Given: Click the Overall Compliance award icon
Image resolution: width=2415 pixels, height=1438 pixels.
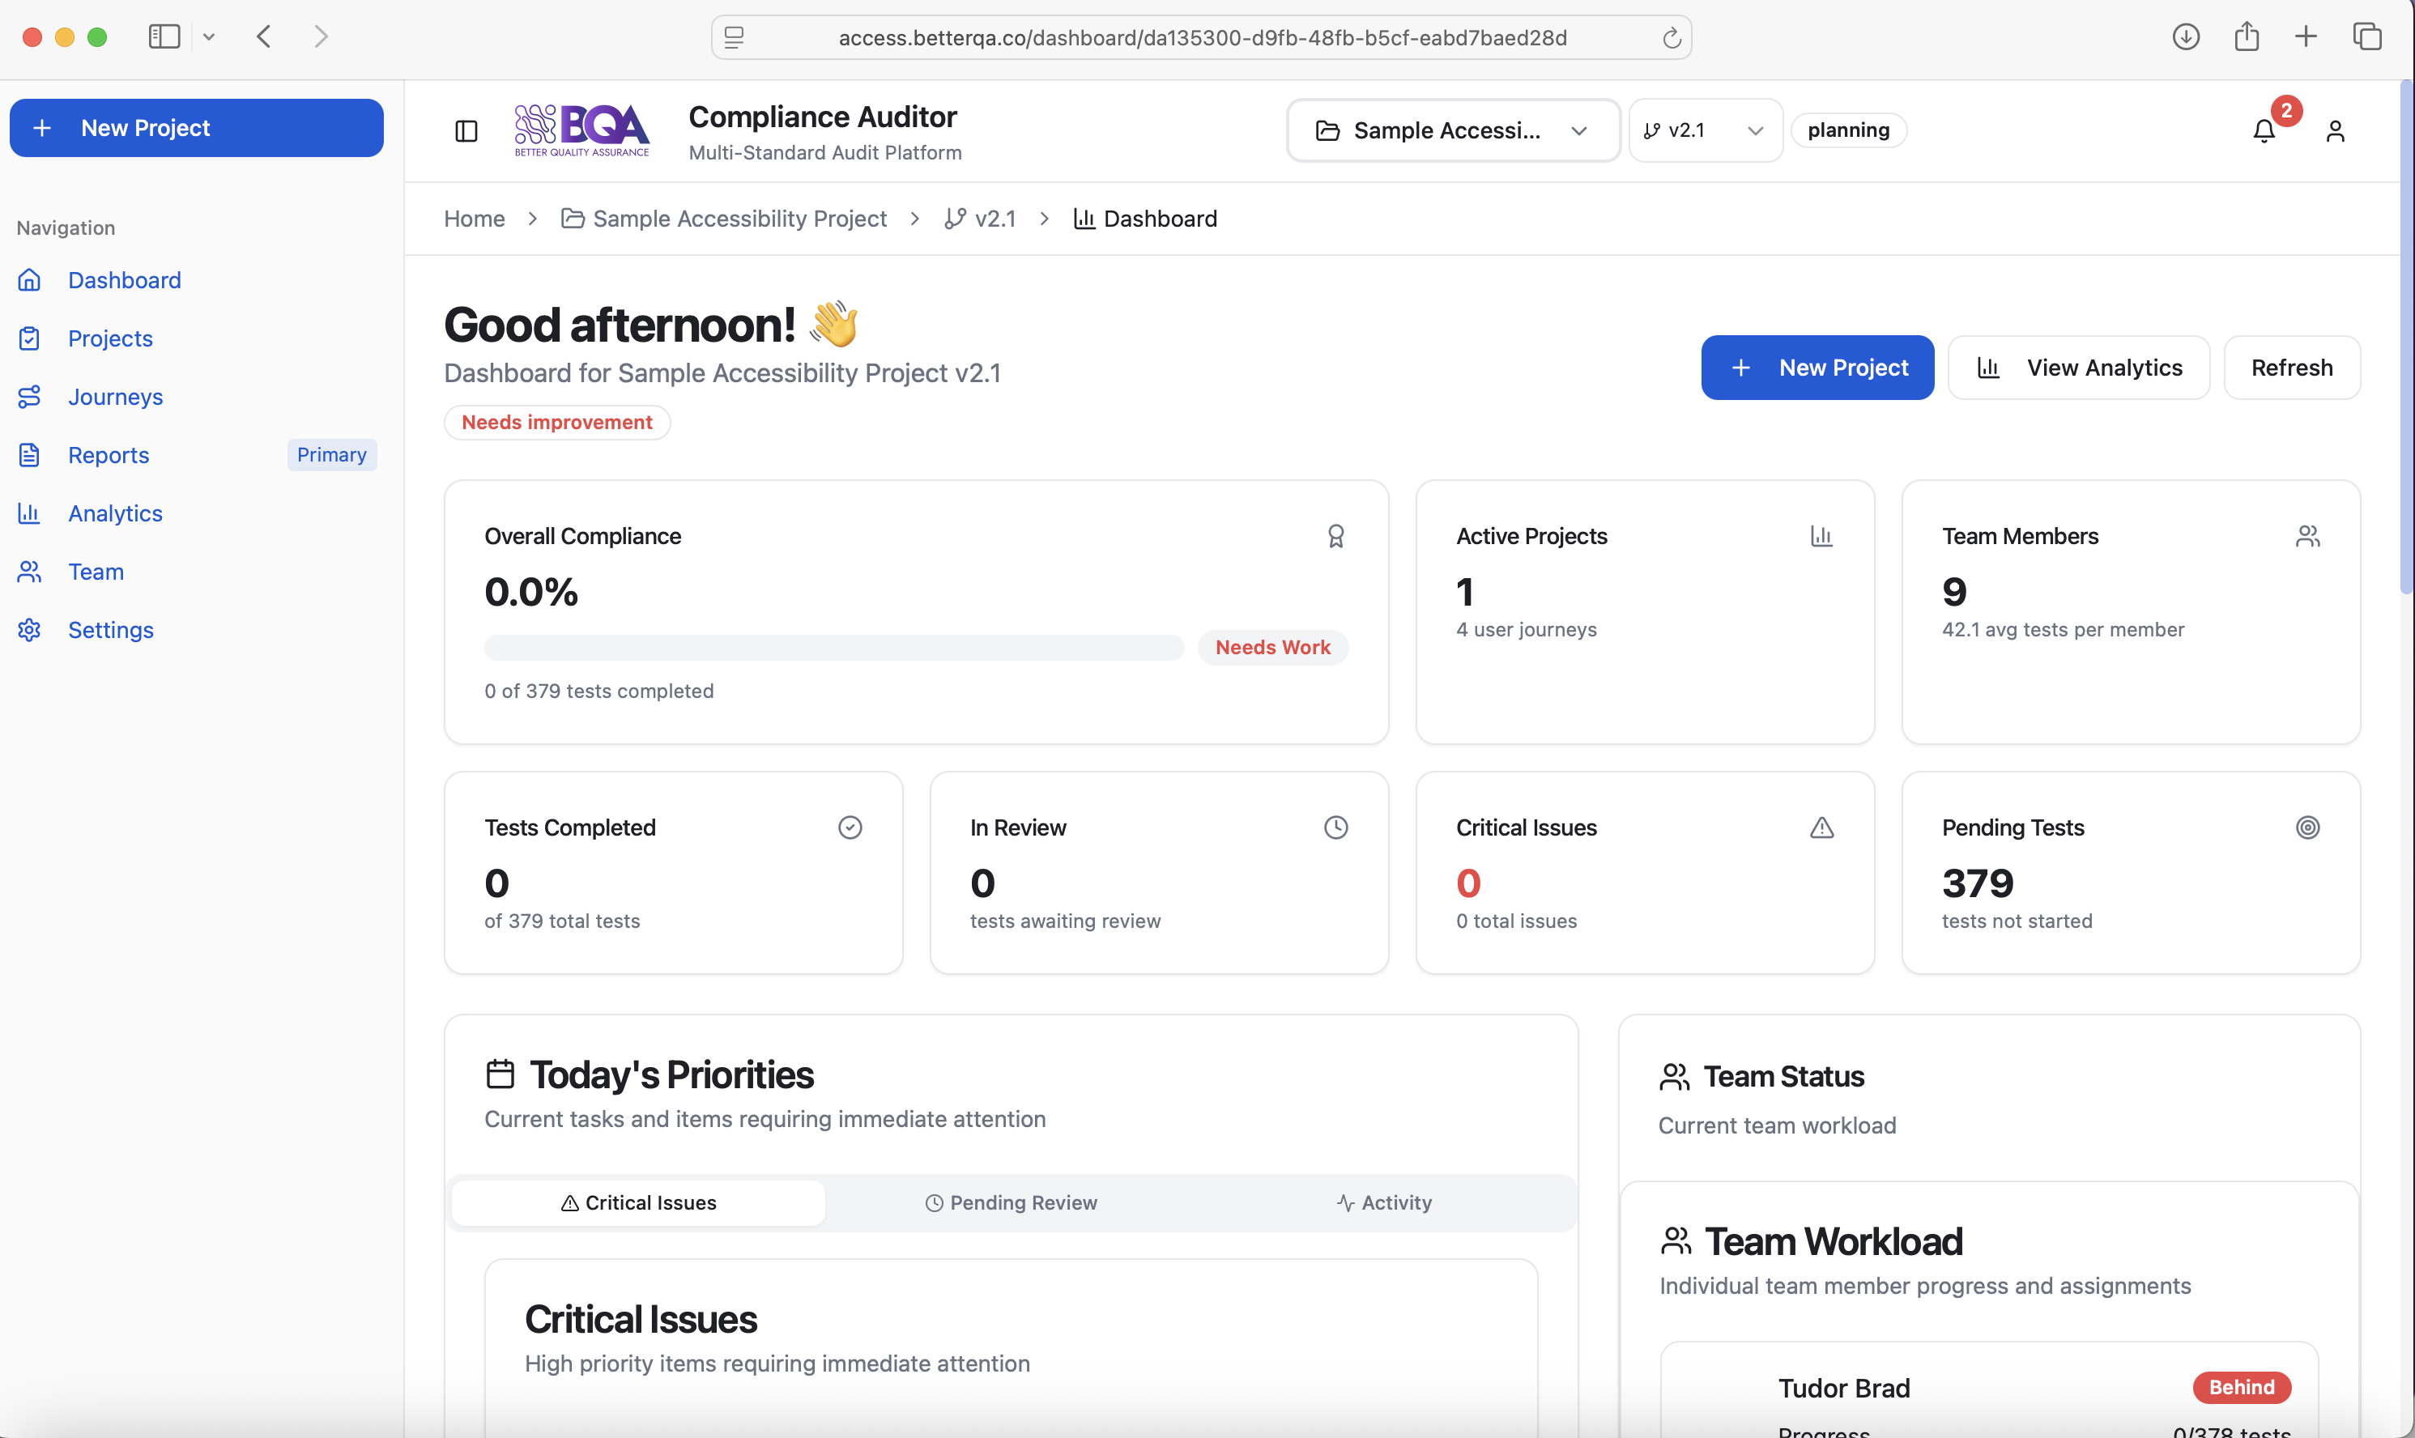Looking at the screenshot, I should [1335, 536].
